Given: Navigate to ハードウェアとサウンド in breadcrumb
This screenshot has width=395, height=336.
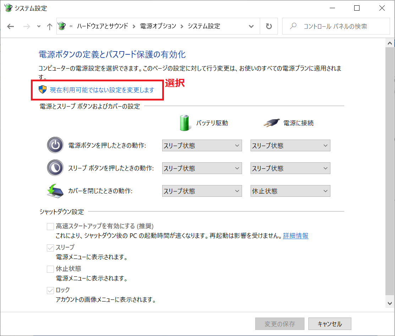Looking at the screenshot, I should point(102,26).
